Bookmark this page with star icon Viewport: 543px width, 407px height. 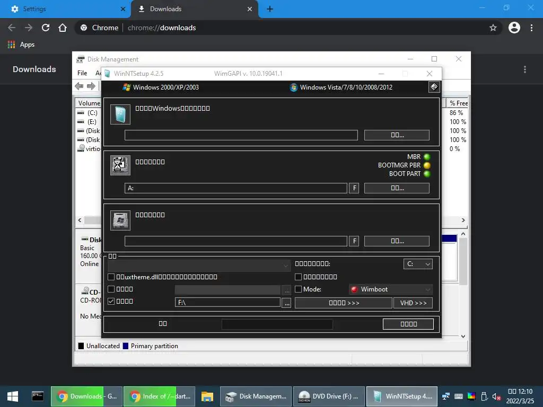click(x=493, y=28)
